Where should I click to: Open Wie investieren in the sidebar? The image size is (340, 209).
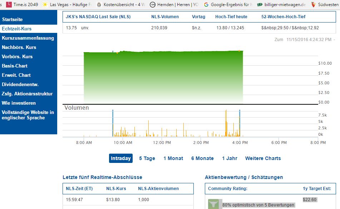(x=19, y=103)
